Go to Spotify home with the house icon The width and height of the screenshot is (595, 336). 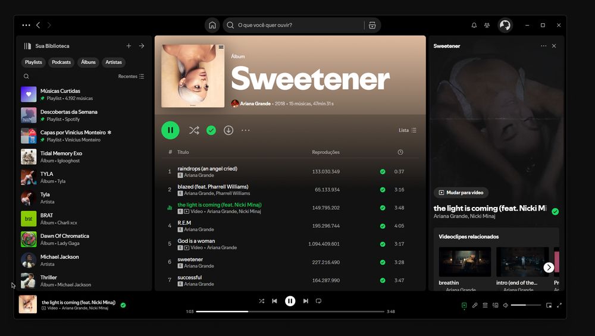[x=212, y=25]
